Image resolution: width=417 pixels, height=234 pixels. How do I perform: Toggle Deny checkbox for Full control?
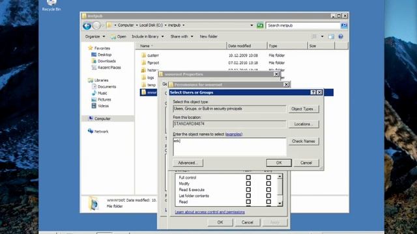[268, 177]
